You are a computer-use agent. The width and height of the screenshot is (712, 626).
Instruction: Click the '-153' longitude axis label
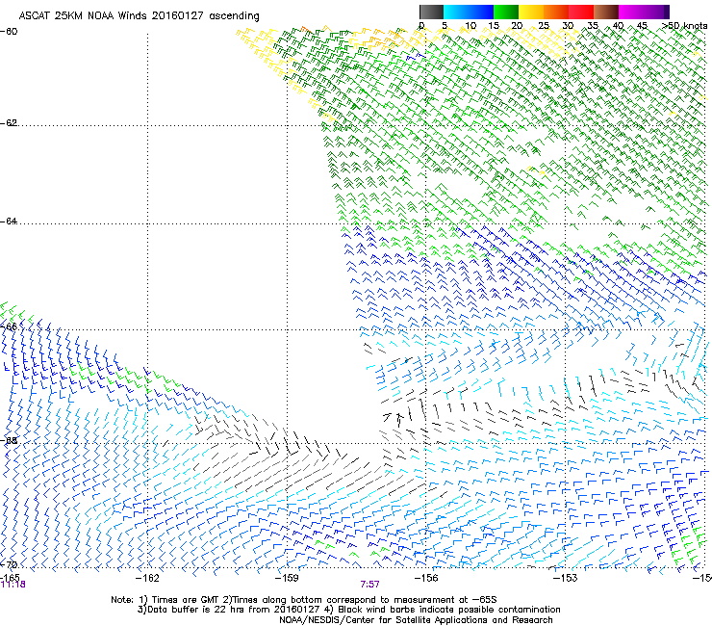point(566,578)
